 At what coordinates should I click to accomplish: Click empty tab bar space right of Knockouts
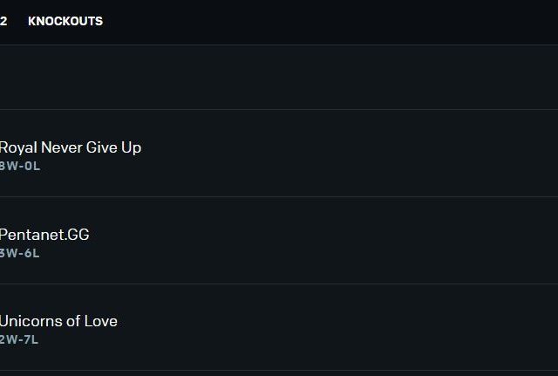pyautogui.click(x=331, y=21)
